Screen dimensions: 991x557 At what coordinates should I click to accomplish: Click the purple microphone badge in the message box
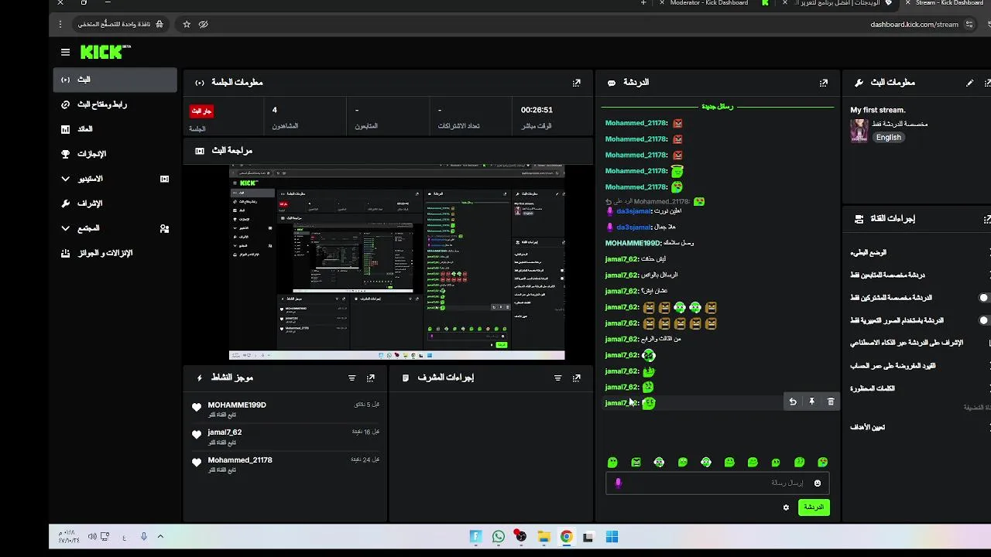click(x=618, y=483)
